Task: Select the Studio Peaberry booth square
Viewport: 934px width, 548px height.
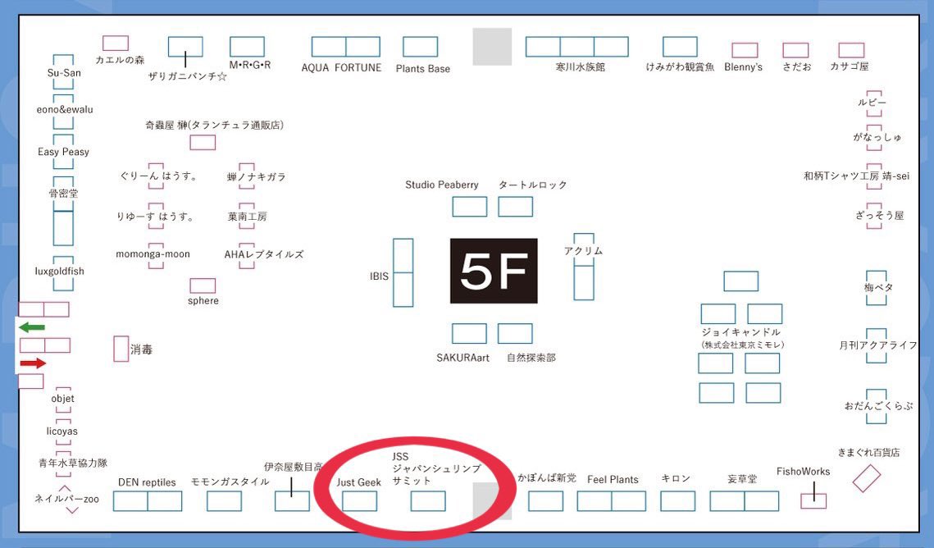Action: click(468, 207)
